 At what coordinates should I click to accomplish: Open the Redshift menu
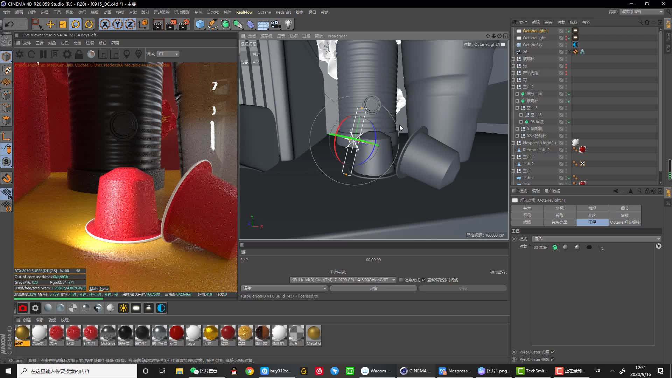pos(283,12)
